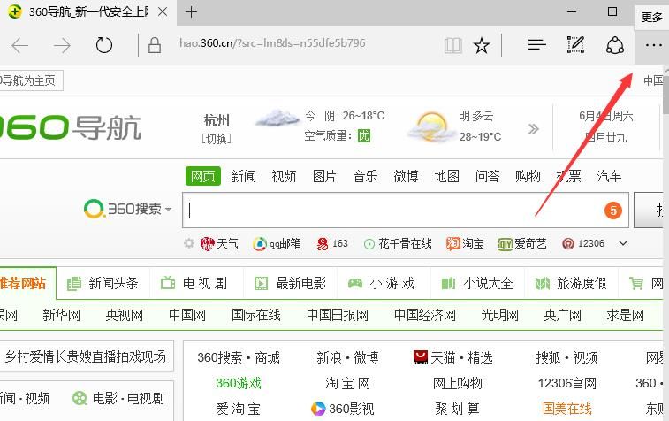669x421 pixels.
Task: Open the 360游戏 link
Action: coord(238,383)
